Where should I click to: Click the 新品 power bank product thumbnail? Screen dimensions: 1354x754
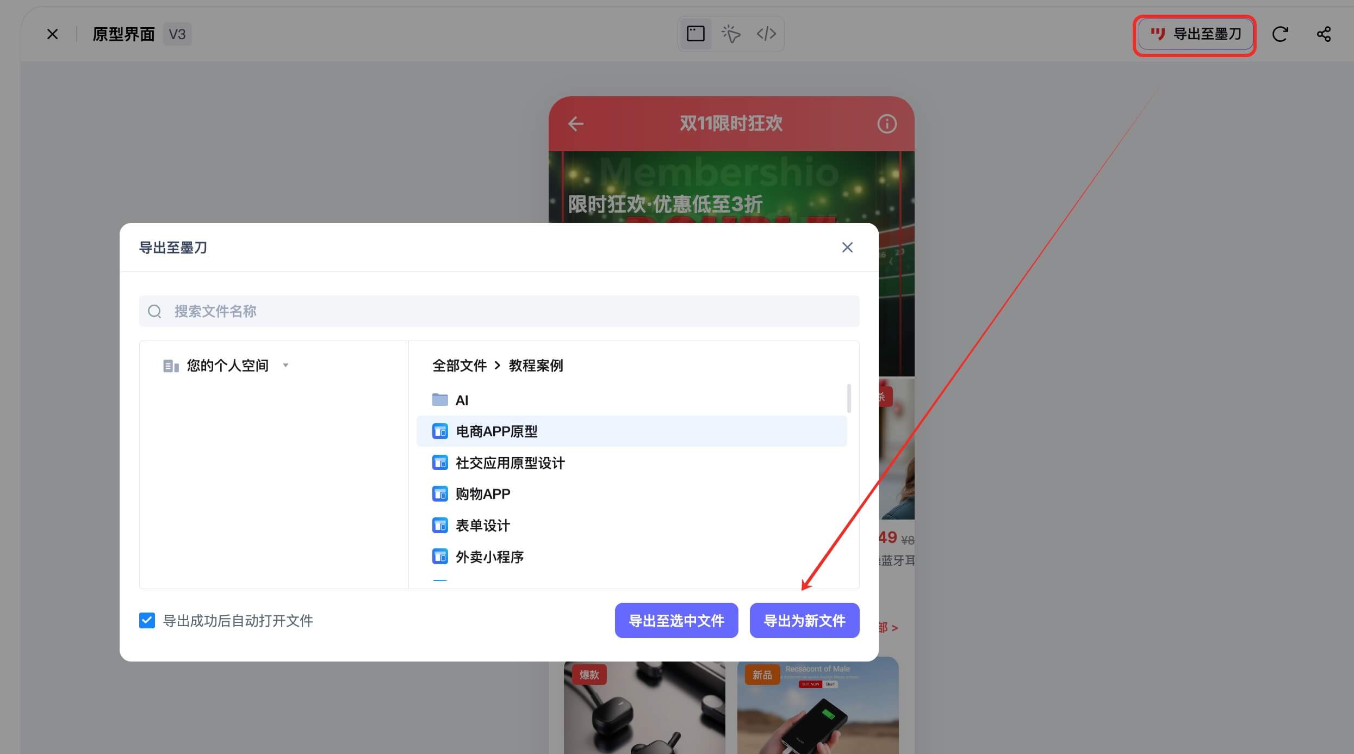[x=818, y=707]
